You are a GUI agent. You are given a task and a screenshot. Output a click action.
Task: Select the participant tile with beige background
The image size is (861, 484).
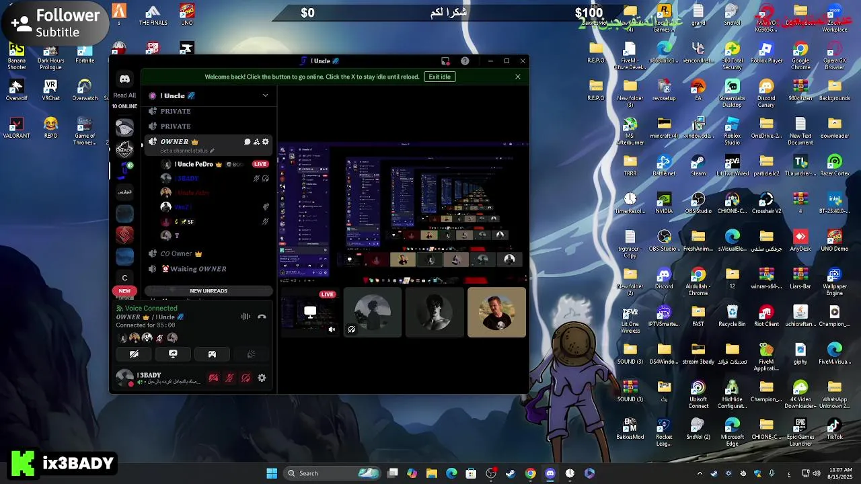496,313
